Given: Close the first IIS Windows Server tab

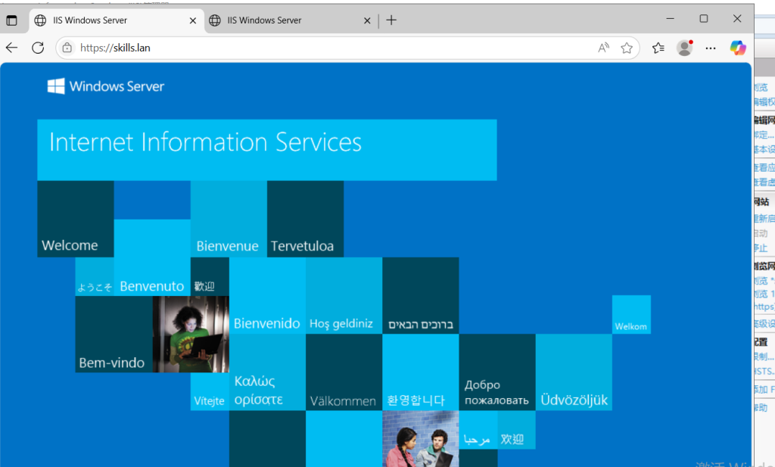Looking at the screenshot, I should 193,20.
